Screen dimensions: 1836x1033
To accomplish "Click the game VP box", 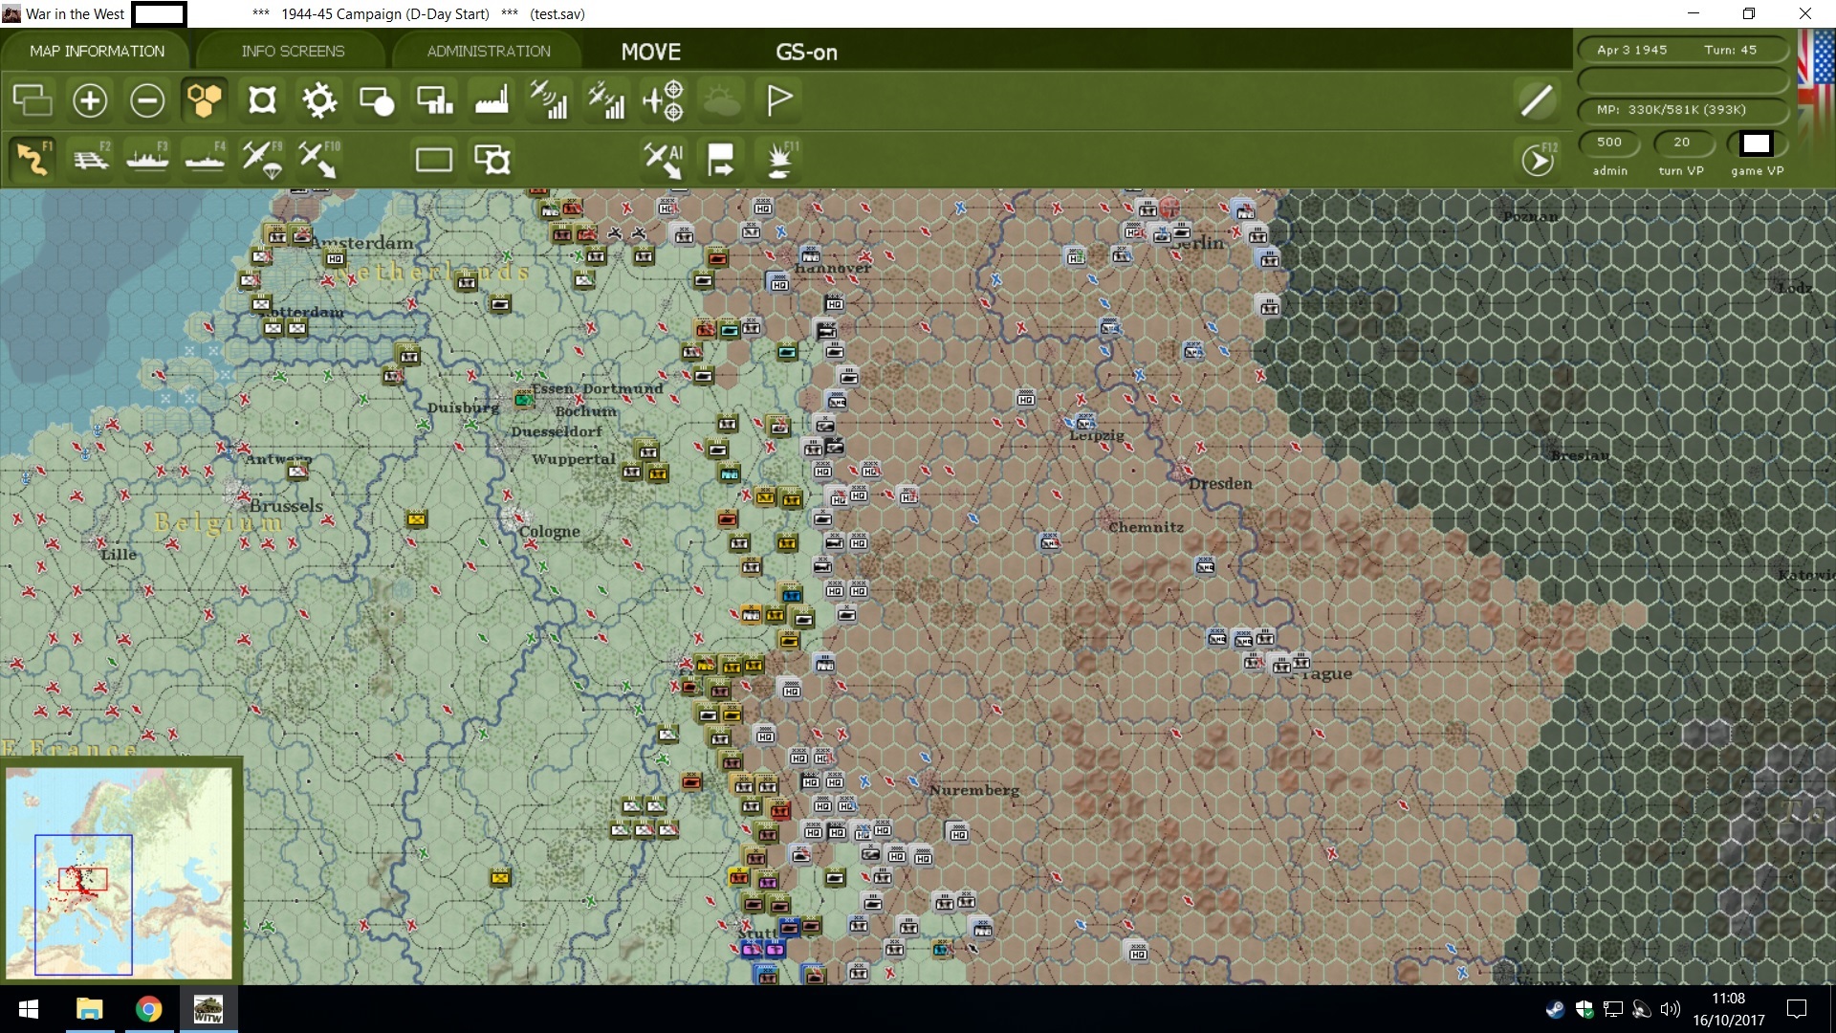I will coord(1757,143).
